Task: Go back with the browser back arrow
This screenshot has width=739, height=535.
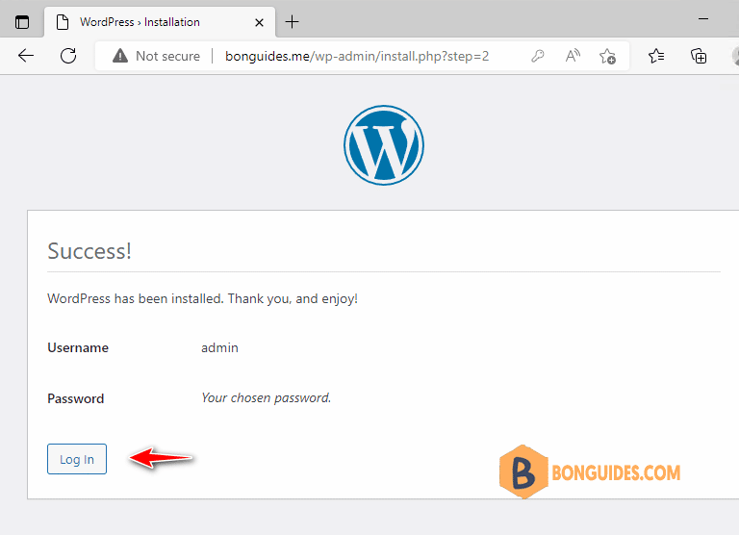Action: (26, 56)
